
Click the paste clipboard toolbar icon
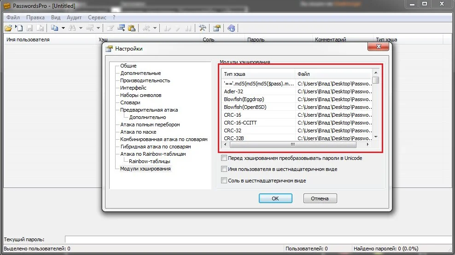click(132, 28)
